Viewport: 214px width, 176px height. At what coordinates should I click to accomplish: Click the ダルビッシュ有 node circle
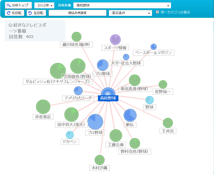click(x=58, y=71)
